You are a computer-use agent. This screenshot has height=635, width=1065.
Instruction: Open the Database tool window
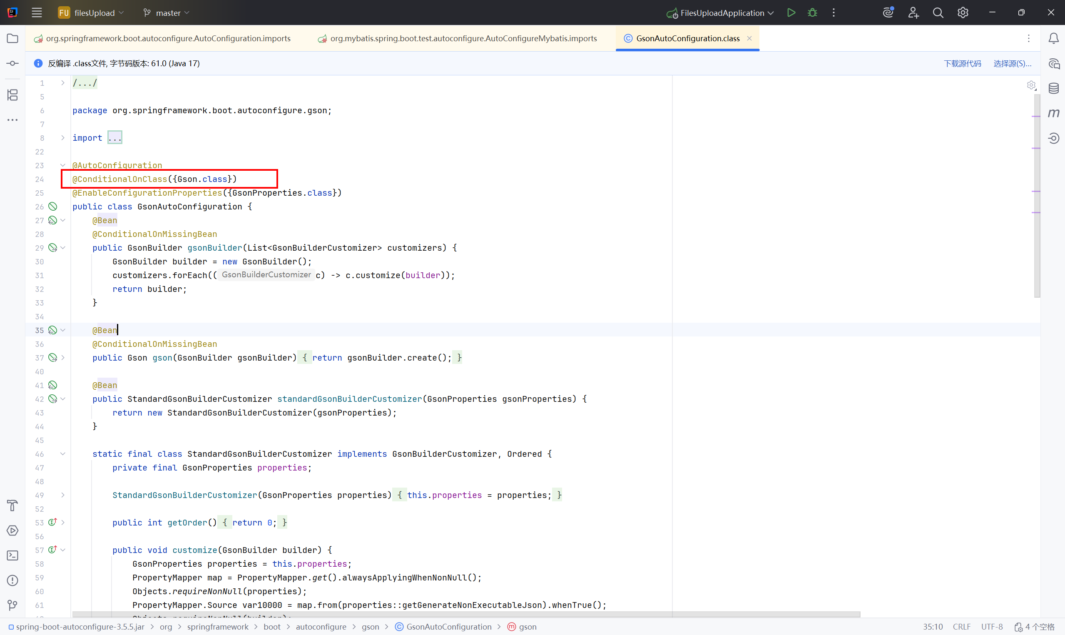coord(1053,89)
